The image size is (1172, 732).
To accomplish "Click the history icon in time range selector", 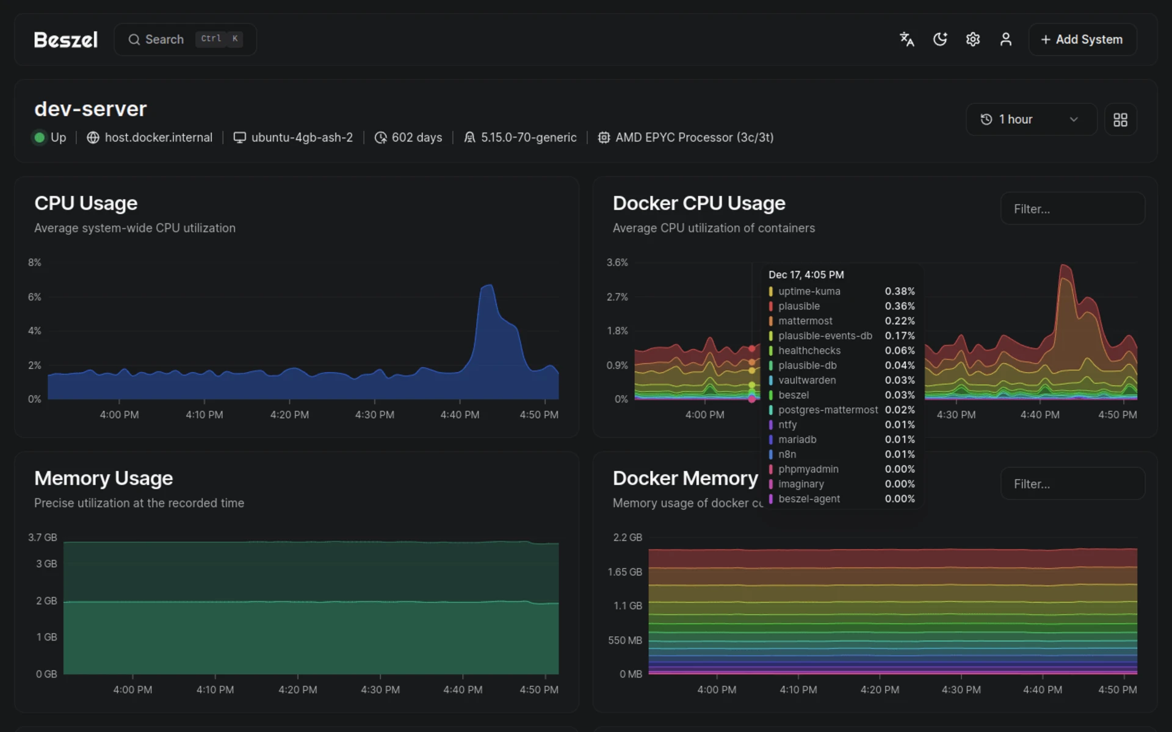I will (x=986, y=120).
